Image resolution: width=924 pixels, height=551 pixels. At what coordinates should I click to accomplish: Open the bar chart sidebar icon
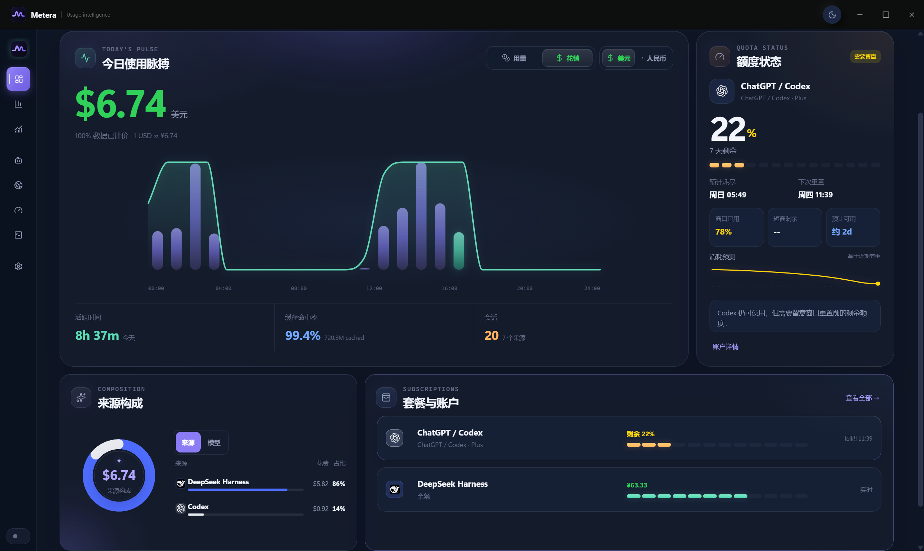18,104
